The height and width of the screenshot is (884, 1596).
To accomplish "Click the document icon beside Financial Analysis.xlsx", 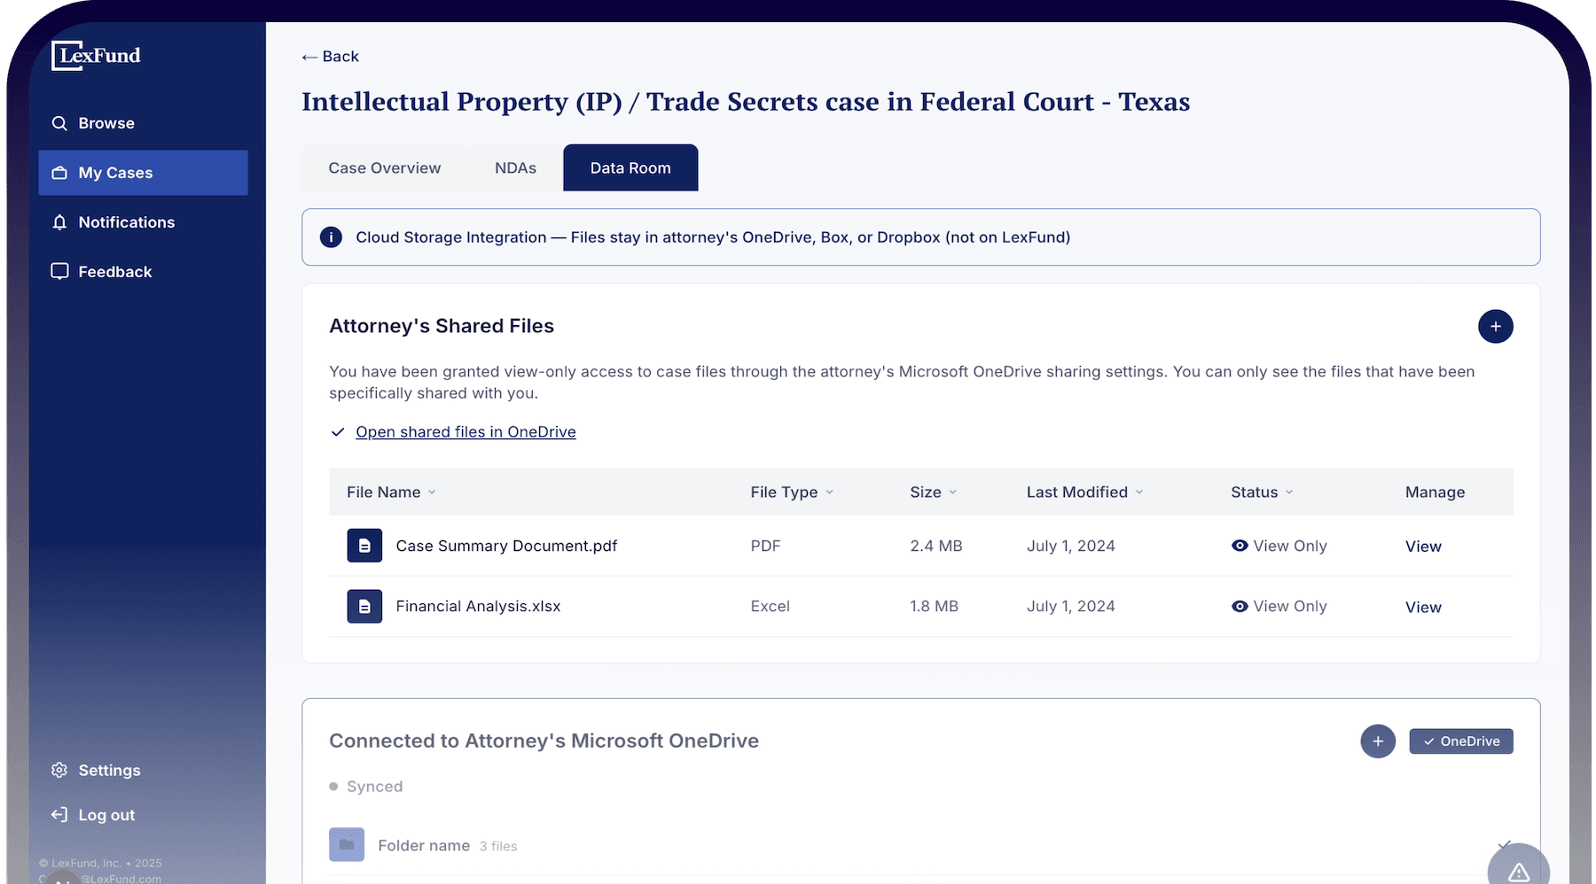I will [x=364, y=606].
